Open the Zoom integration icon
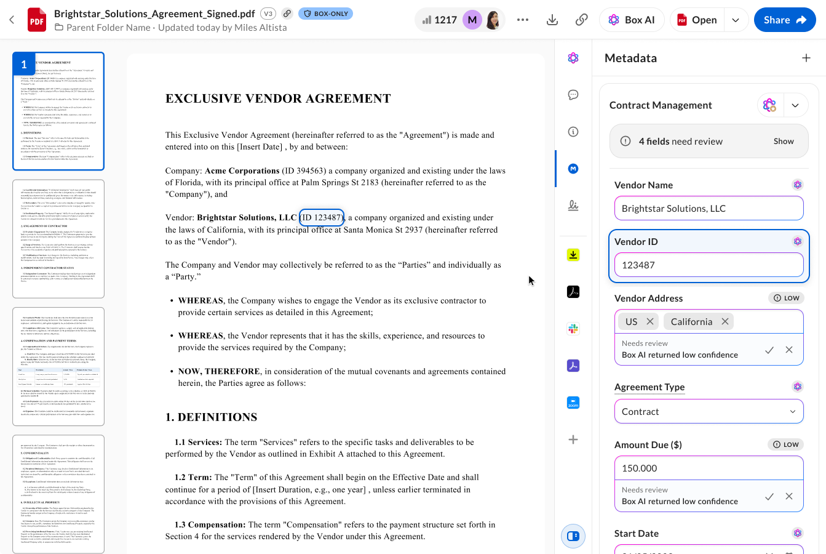826x554 pixels. (x=573, y=402)
